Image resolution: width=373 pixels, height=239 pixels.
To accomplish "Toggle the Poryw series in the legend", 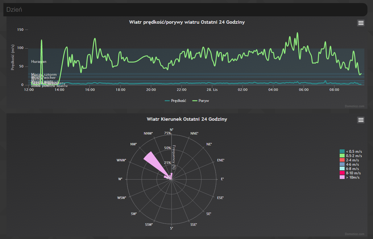I will (x=201, y=101).
